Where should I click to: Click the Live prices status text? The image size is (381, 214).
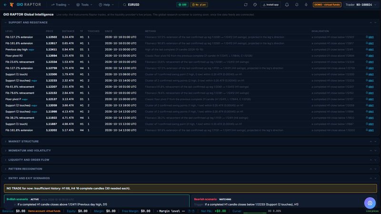pos(372,211)
